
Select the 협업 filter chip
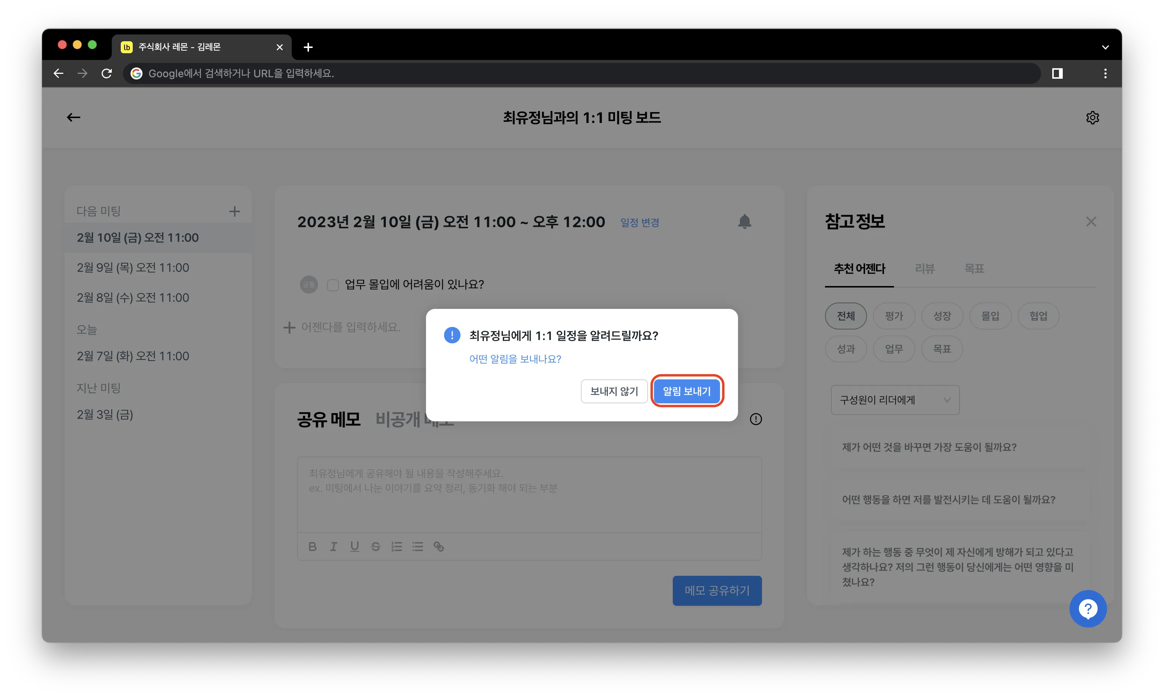tap(1038, 316)
